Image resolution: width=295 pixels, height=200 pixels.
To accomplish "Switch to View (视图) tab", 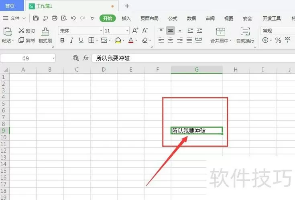I will (229, 18).
